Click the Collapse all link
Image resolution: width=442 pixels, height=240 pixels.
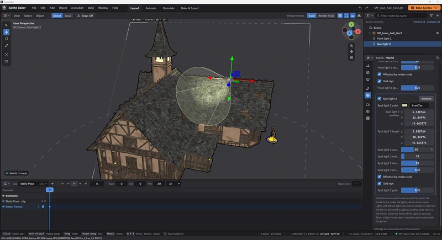433,22
